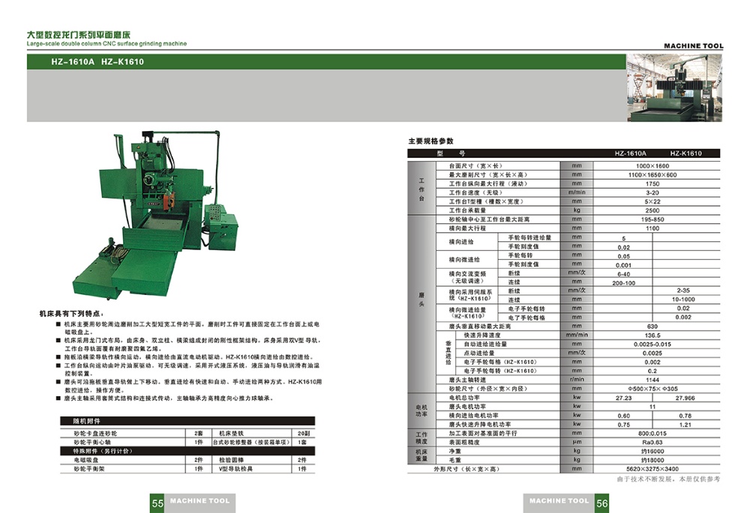The width and height of the screenshot is (750, 513).
Task: Click the '电磁吸盘' accessory entry
Action: (x=85, y=460)
